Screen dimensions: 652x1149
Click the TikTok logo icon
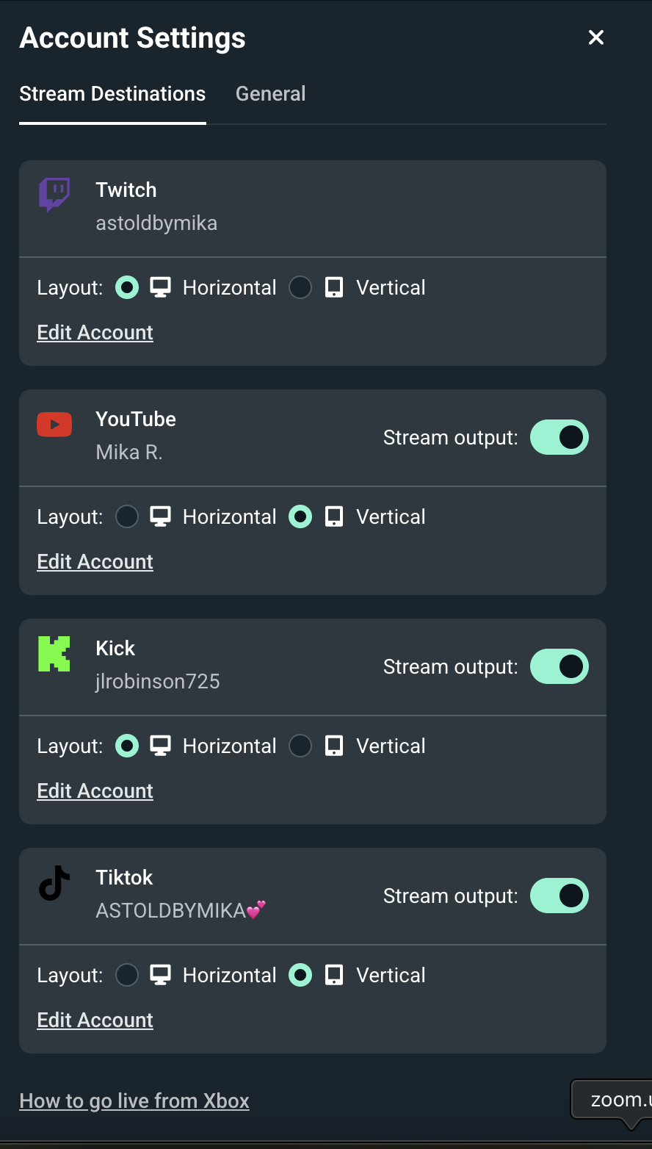tap(54, 882)
